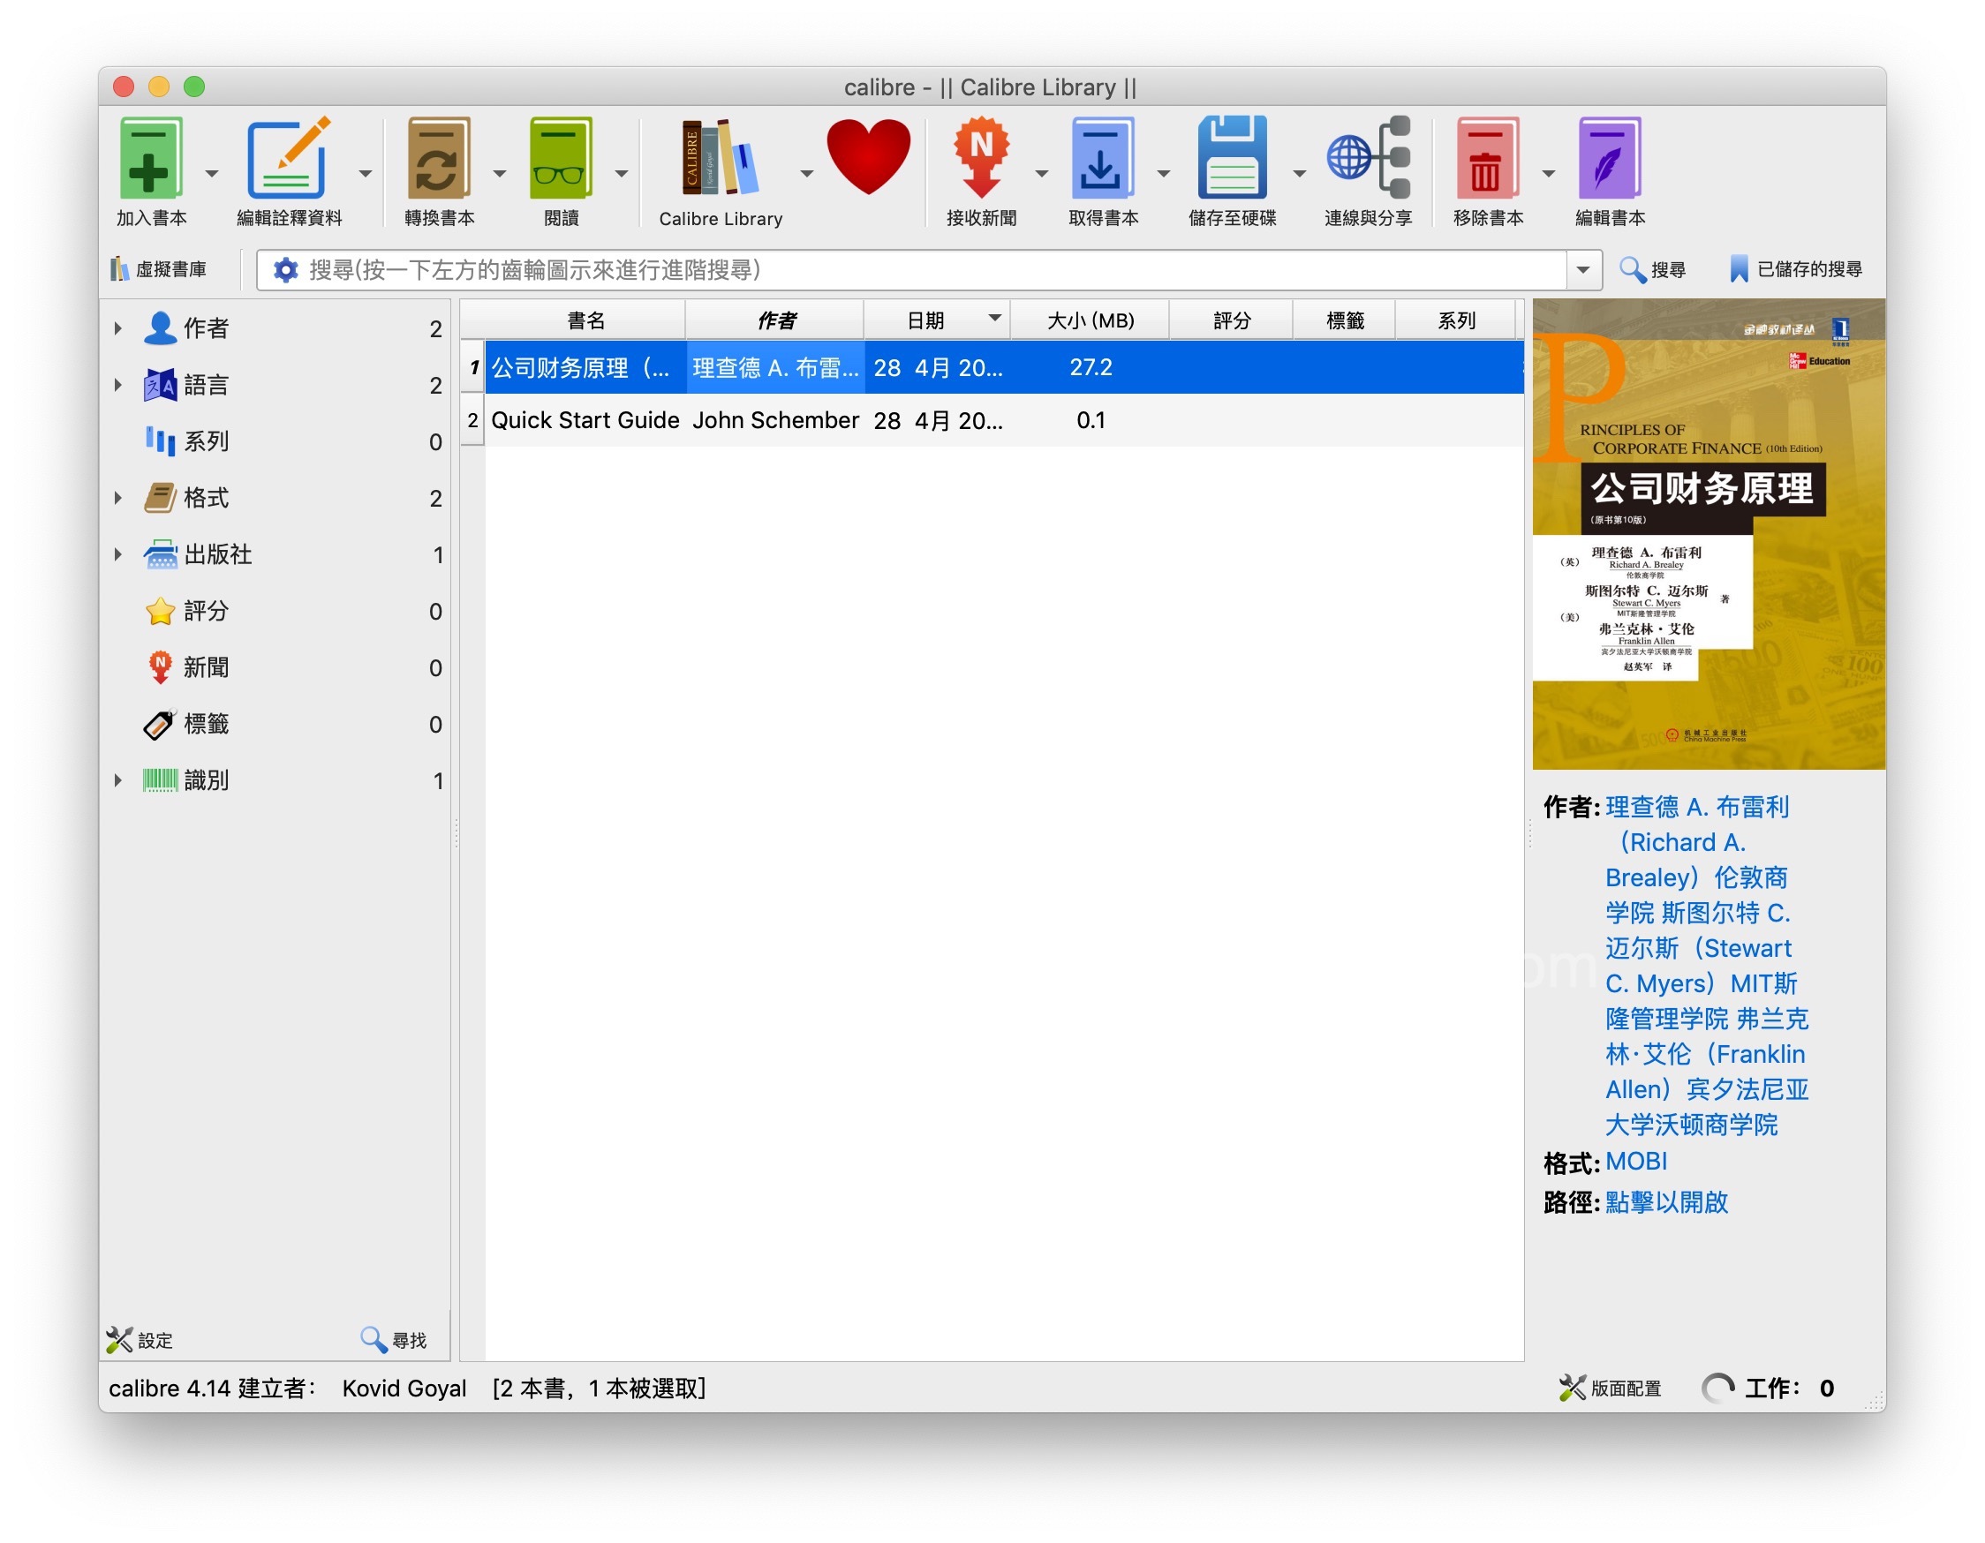Expand the 語言 languages category
This screenshot has width=1985, height=1543.
pos(118,384)
